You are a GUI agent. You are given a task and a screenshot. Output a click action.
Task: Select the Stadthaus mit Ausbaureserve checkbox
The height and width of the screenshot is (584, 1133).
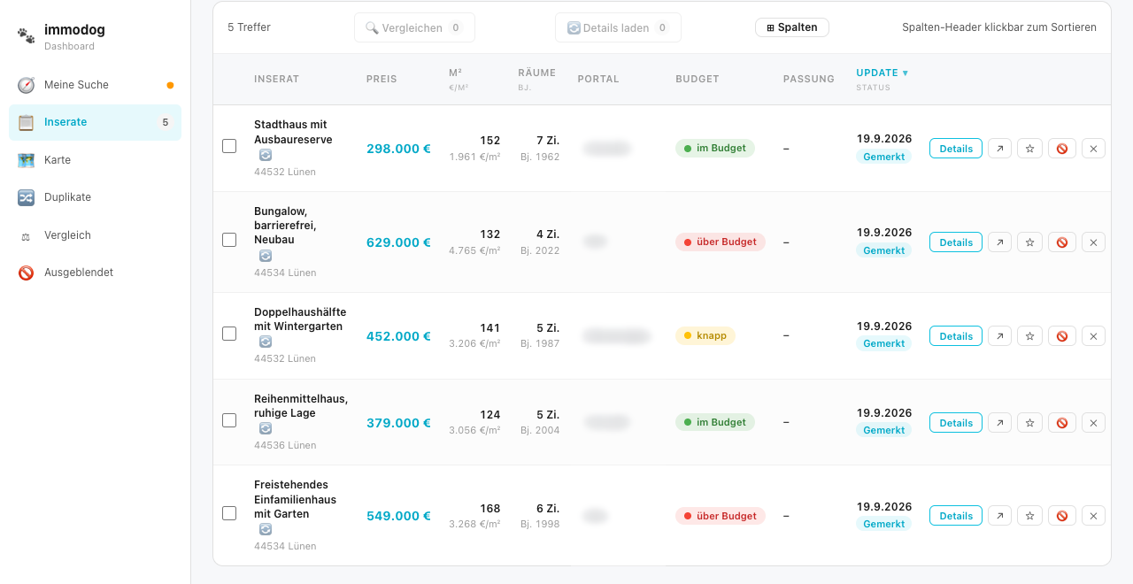tap(229, 146)
